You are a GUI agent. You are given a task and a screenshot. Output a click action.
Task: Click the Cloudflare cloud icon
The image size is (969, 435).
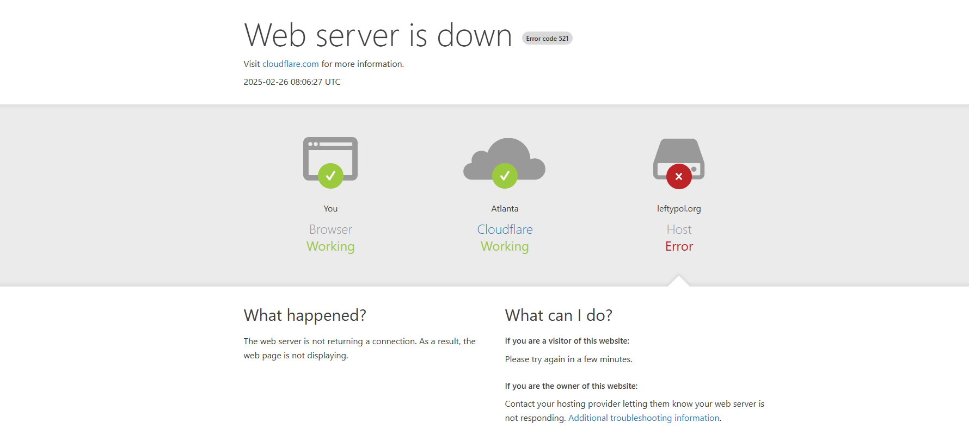pyautogui.click(x=505, y=163)
